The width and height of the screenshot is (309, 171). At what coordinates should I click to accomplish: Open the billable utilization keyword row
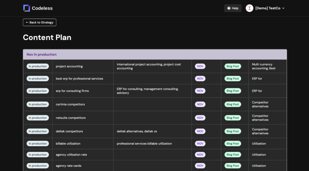point(68,144)
